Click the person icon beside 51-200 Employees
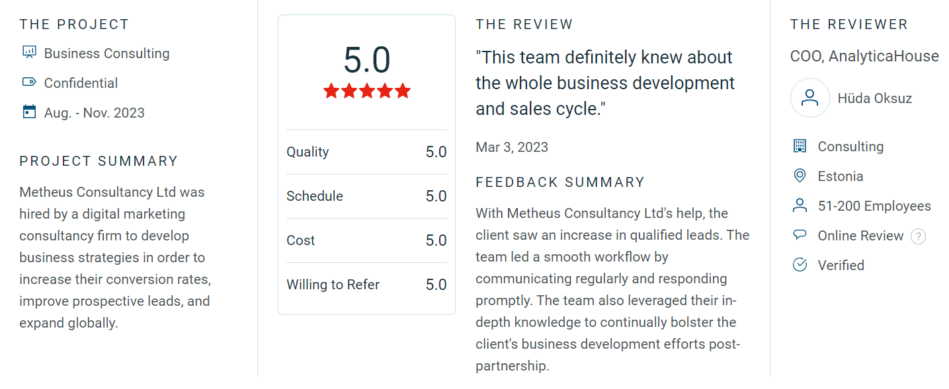Screen dimensions: 949x389 tap(800, 205)
